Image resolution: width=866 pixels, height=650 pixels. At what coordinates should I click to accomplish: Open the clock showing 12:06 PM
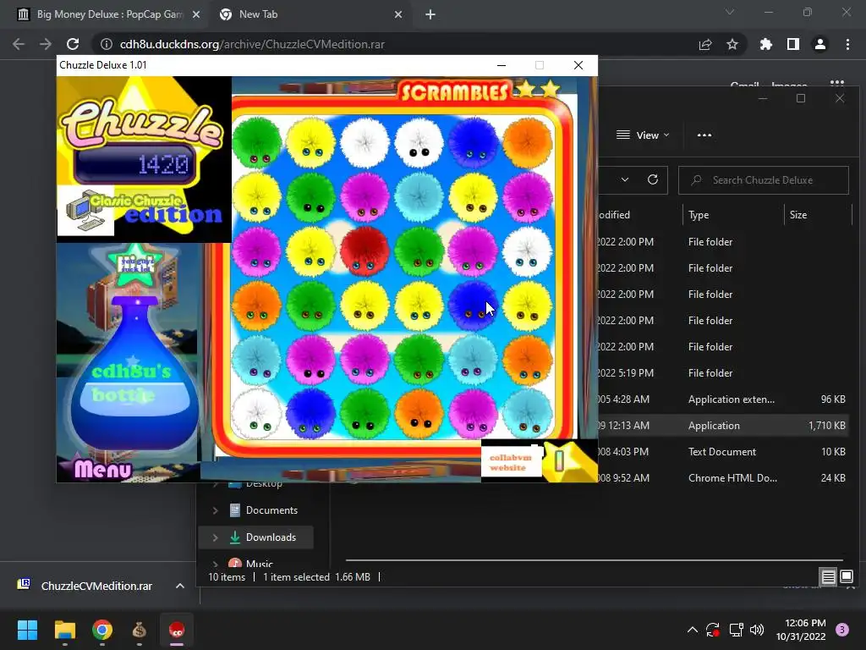[801, 630]
